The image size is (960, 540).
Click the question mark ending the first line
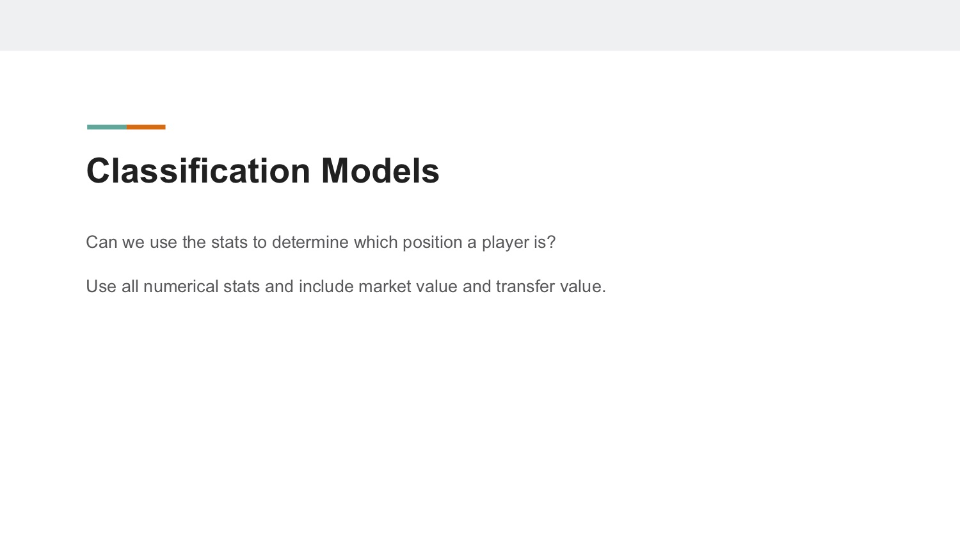coord(552,242)
